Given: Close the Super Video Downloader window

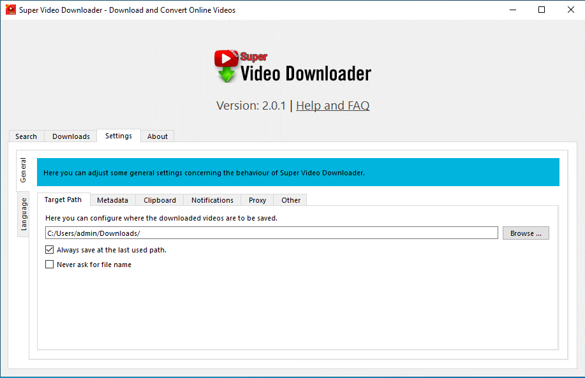Looking at the screenshot, I should [x=570, y=10].
